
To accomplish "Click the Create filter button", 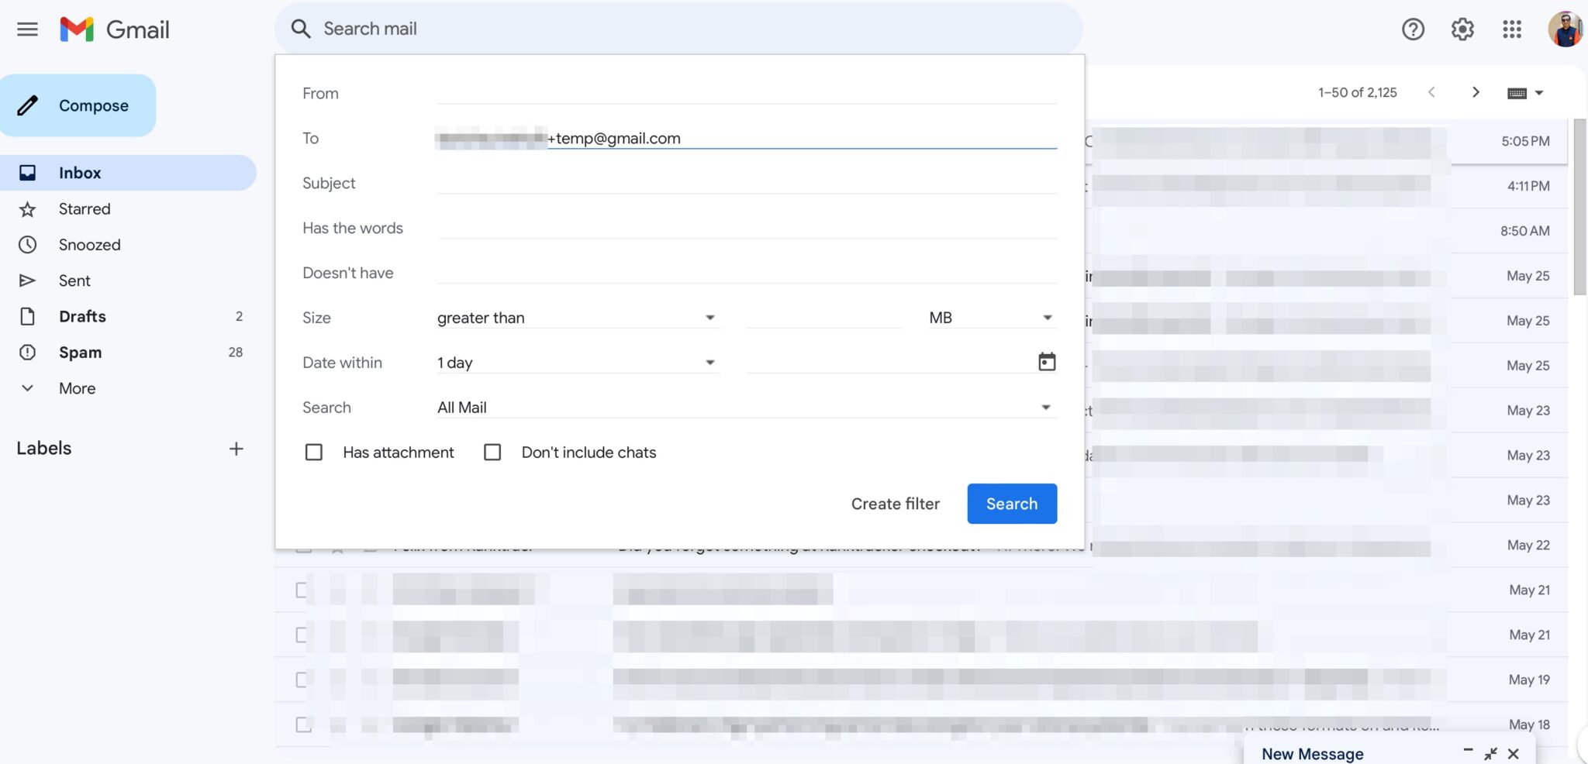I will pyautogui.click(x=895, y=503).
